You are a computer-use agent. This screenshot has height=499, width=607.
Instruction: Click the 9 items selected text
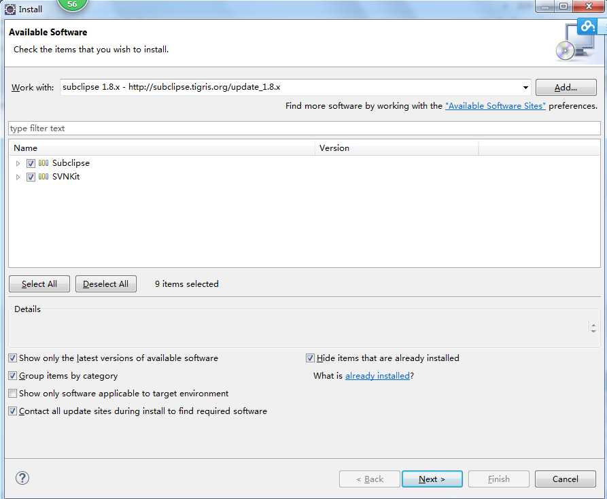pos(187,283)
